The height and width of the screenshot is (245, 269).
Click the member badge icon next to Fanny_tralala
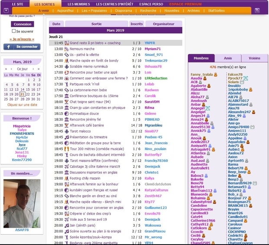[x=216, y=75]
